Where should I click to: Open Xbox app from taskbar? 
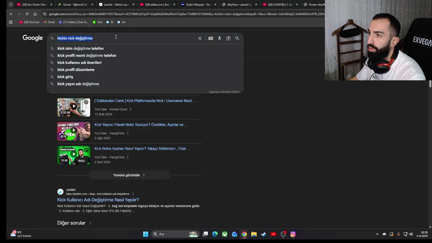pos(225,234)
